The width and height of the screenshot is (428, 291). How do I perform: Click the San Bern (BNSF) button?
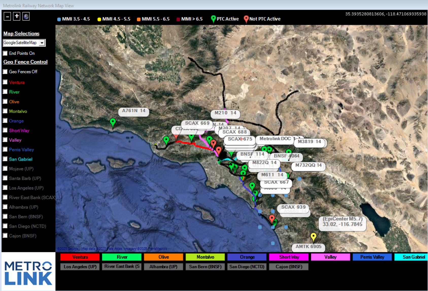pyautogui.click(x=205, y=267)
